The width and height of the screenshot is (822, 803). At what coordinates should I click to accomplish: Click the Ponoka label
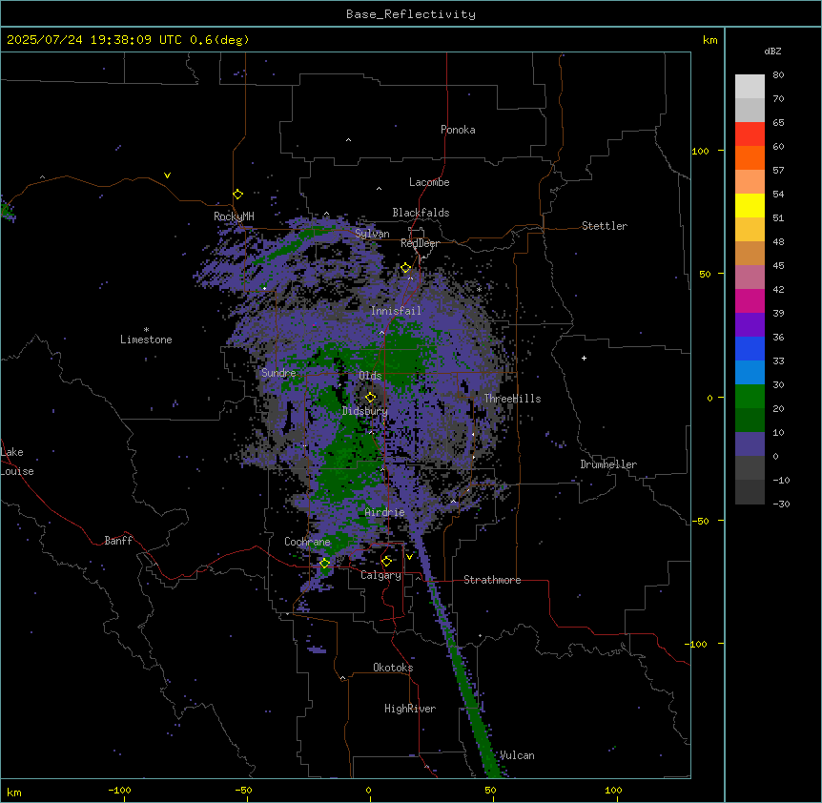pos(458,130)
